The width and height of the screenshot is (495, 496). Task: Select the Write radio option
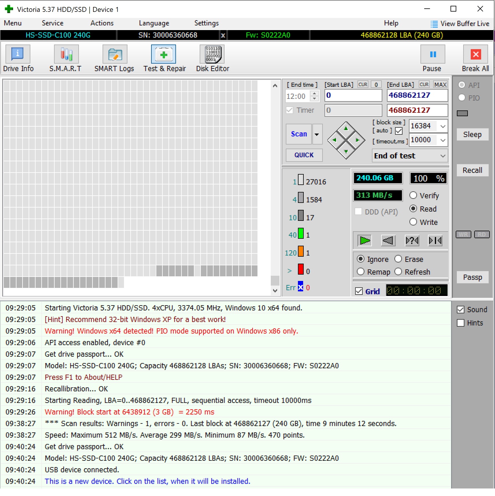(424, 222)
